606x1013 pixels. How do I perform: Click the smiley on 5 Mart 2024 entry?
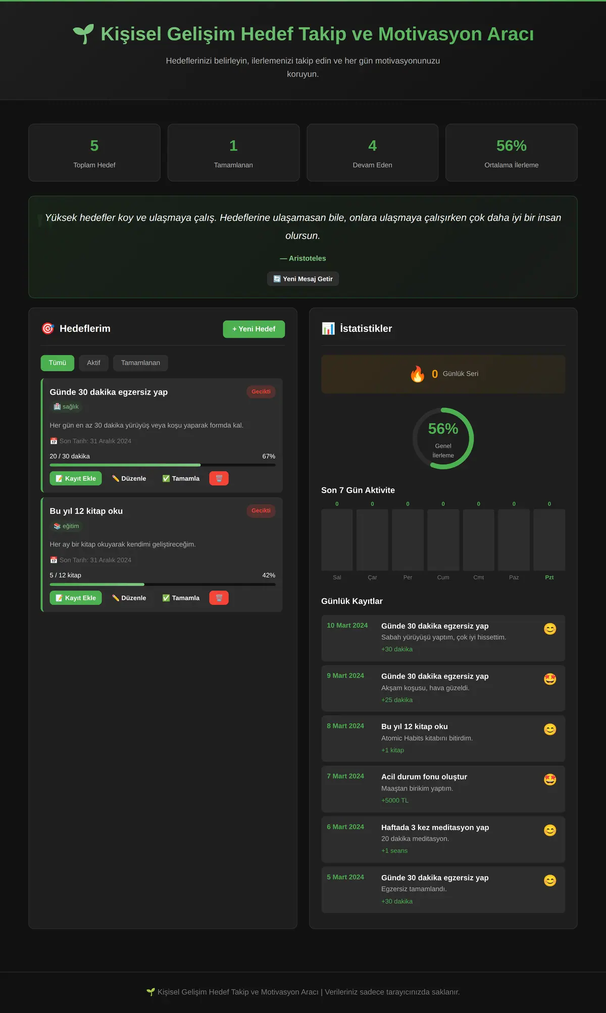pyautogui.click(x=550, y=880)
